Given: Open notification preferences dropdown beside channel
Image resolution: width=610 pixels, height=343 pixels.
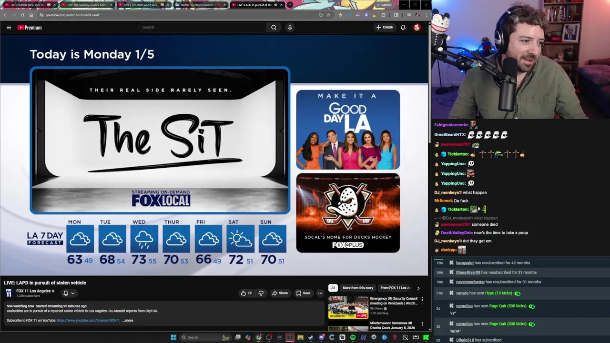Looking at the screenshot, I should click(69, 293).
